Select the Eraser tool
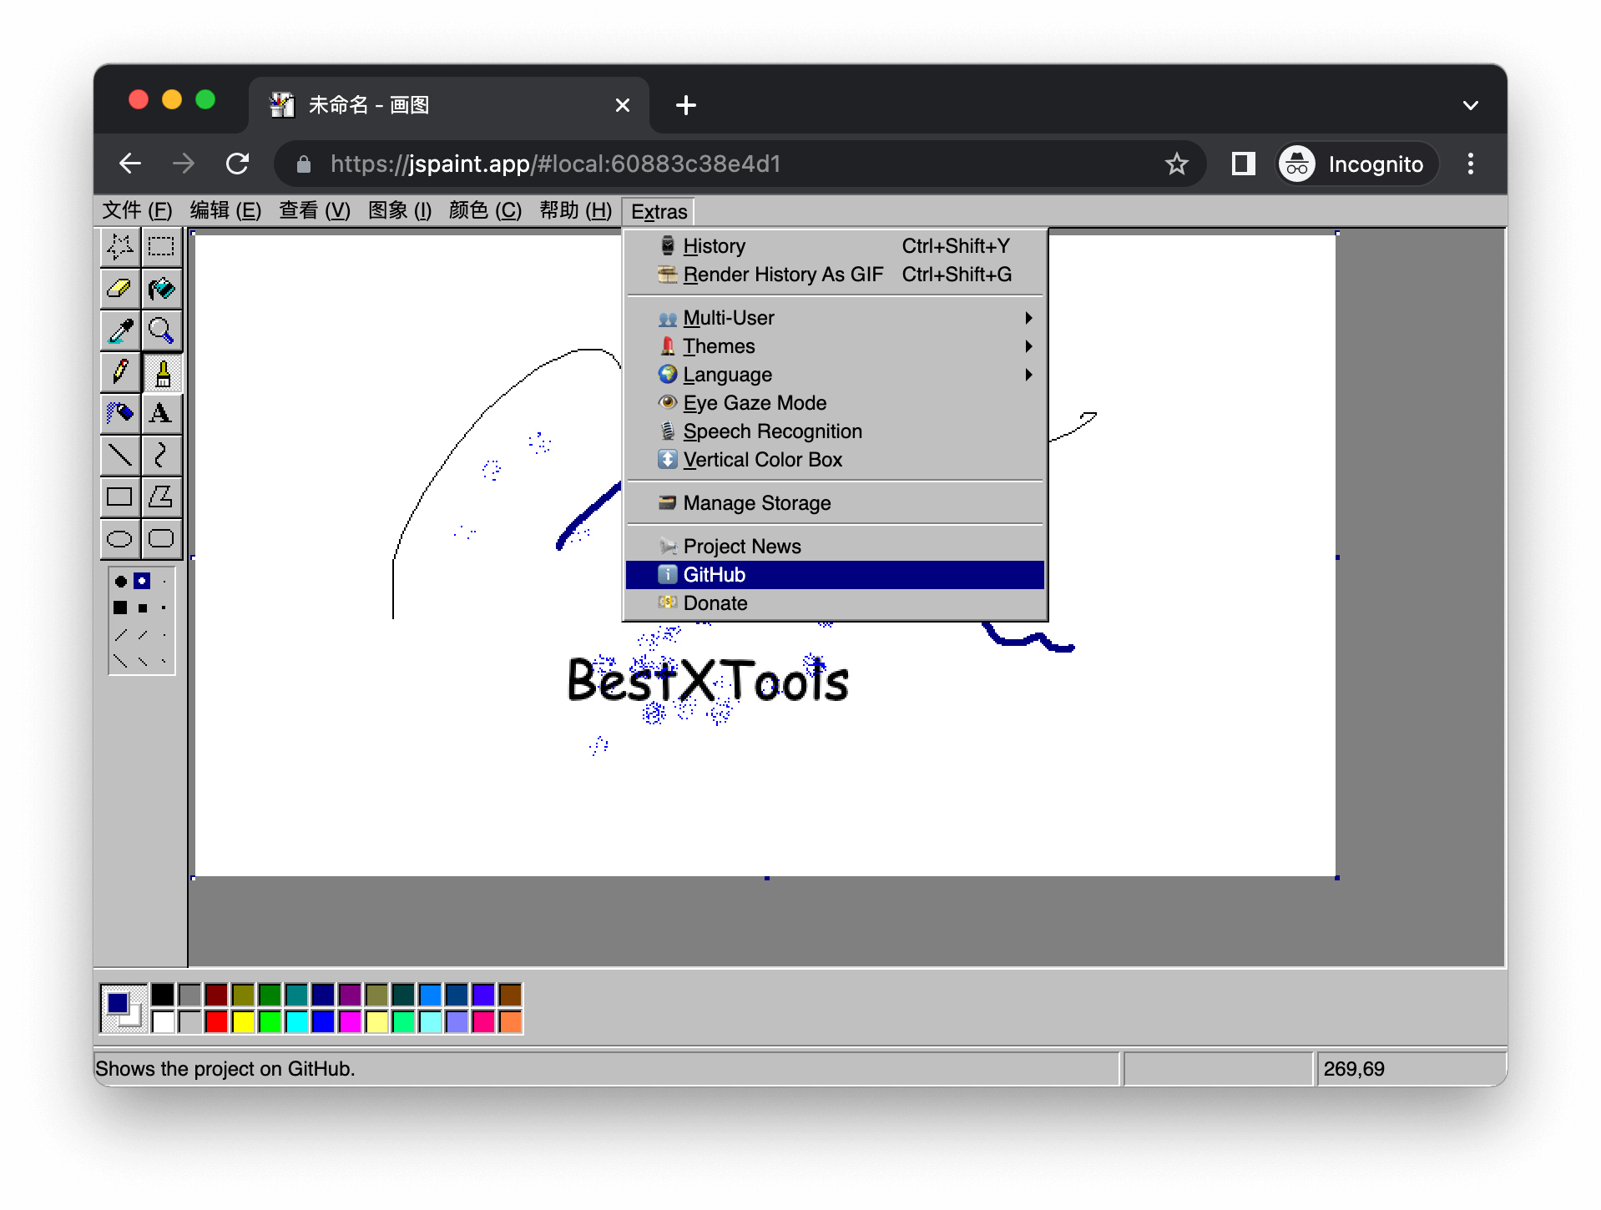Viewport: 1601px width, 1210px height. click(120, 289)
